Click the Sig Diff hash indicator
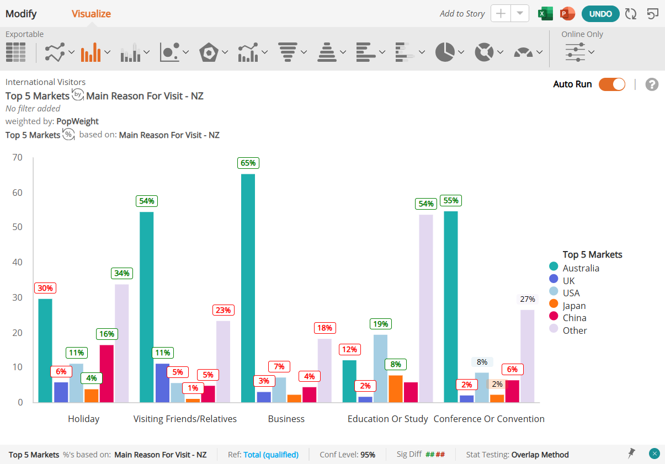The height and width of the screenshot is (464, 665). tap(435, 455)
